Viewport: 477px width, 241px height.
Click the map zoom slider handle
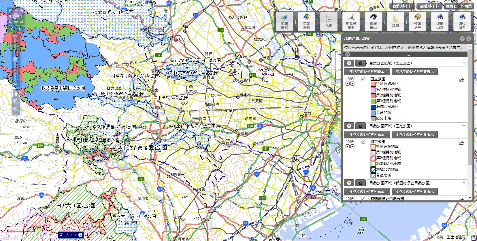pos(15,59)
